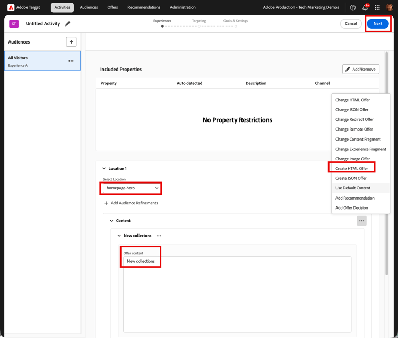This screenshot has width=398, height=338.
Task: Click the Adobe Production - Tech Marketing Demos org name
Action: point(301,7)
